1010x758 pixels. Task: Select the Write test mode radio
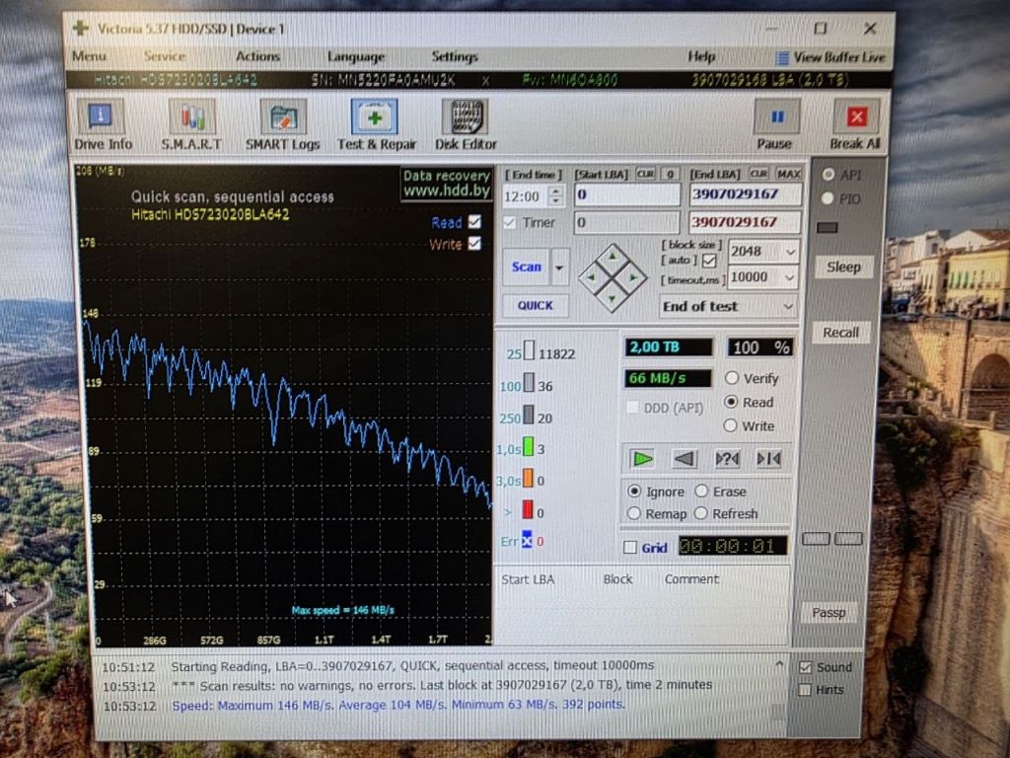point(731,425)
